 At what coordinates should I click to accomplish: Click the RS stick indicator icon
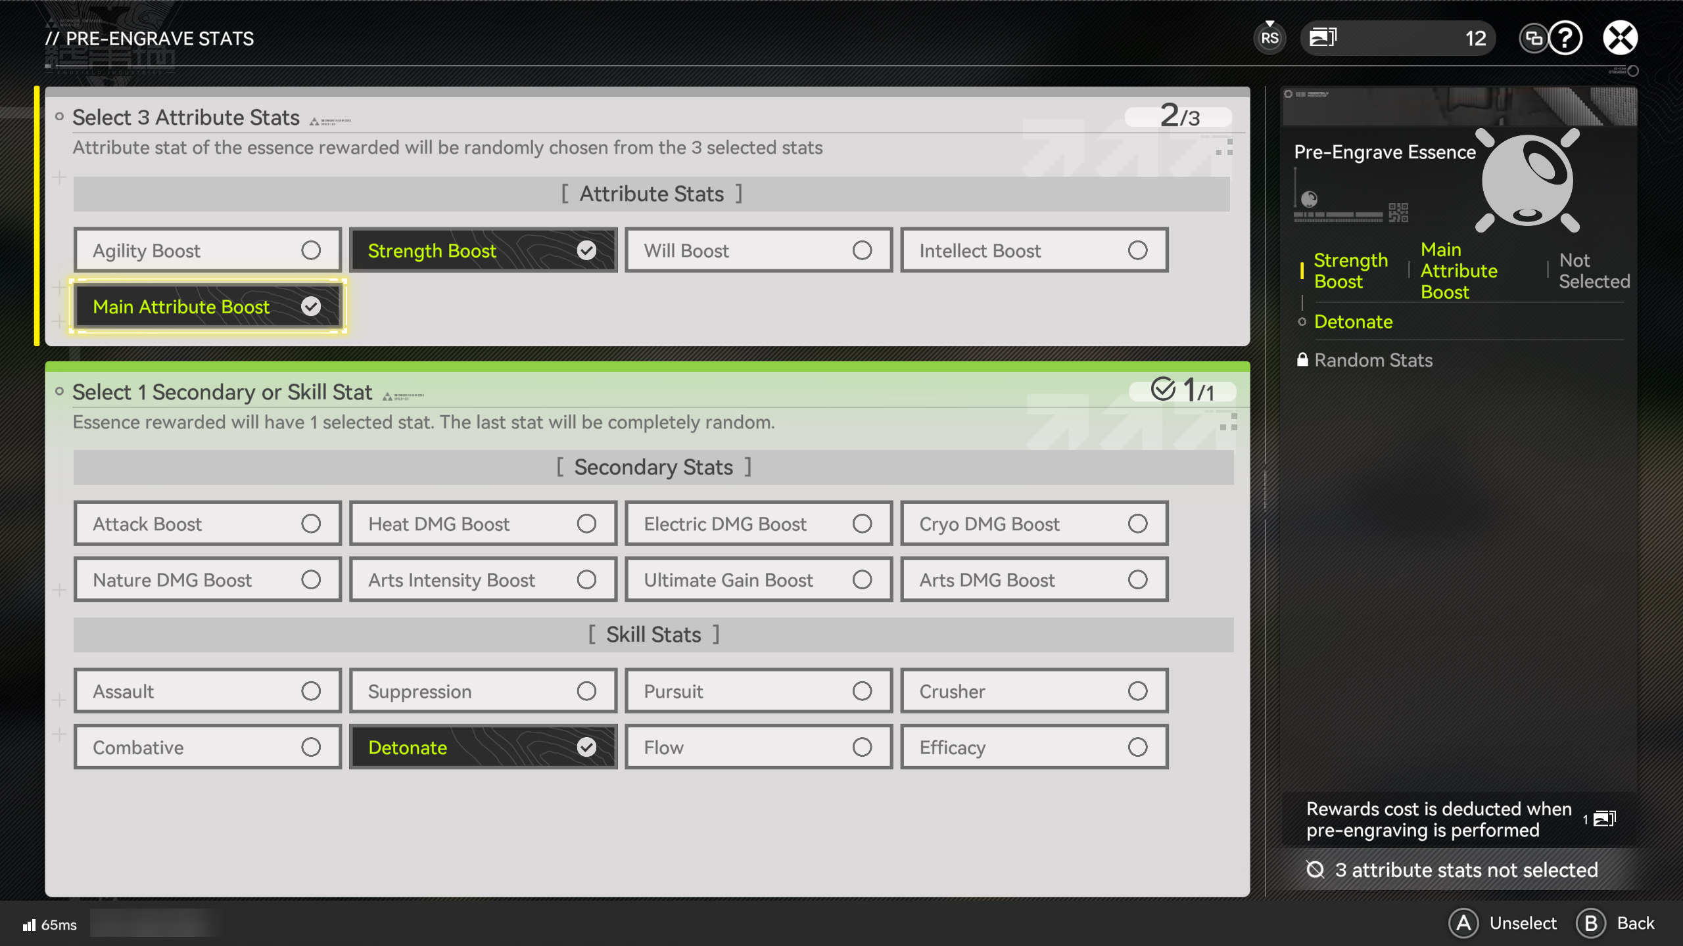1269,38
